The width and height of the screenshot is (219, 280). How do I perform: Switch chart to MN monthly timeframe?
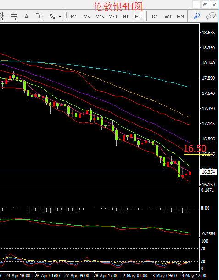coord(180,17)
